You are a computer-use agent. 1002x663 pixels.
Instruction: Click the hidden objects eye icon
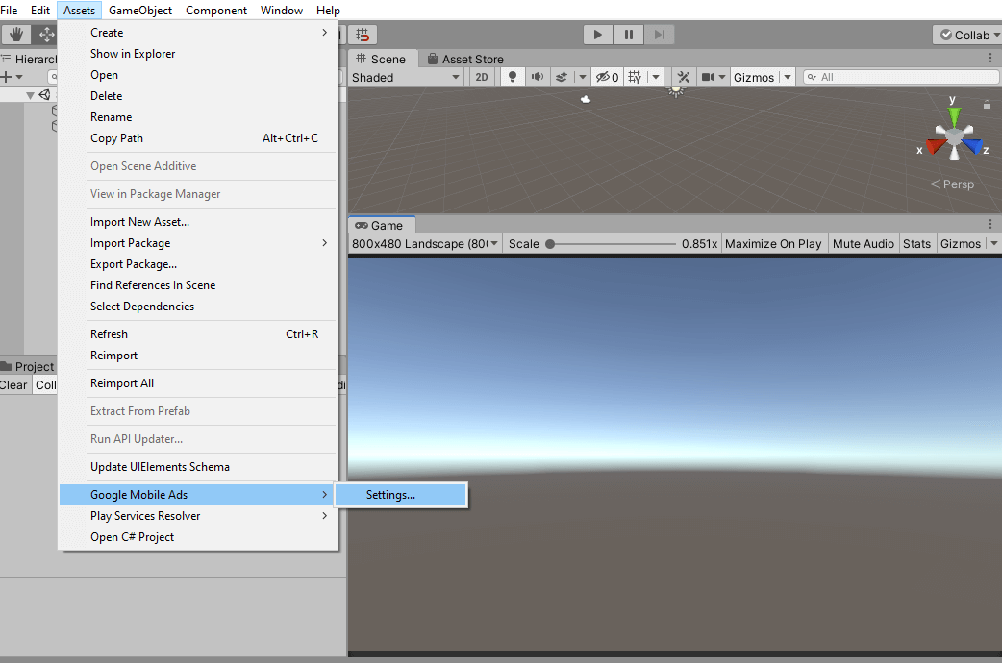[x=604, y=77]
